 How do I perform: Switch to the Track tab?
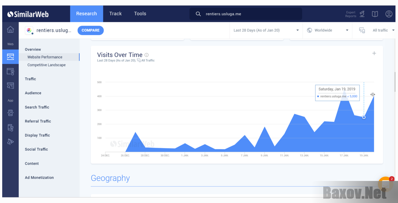click(x=116, y=14)
